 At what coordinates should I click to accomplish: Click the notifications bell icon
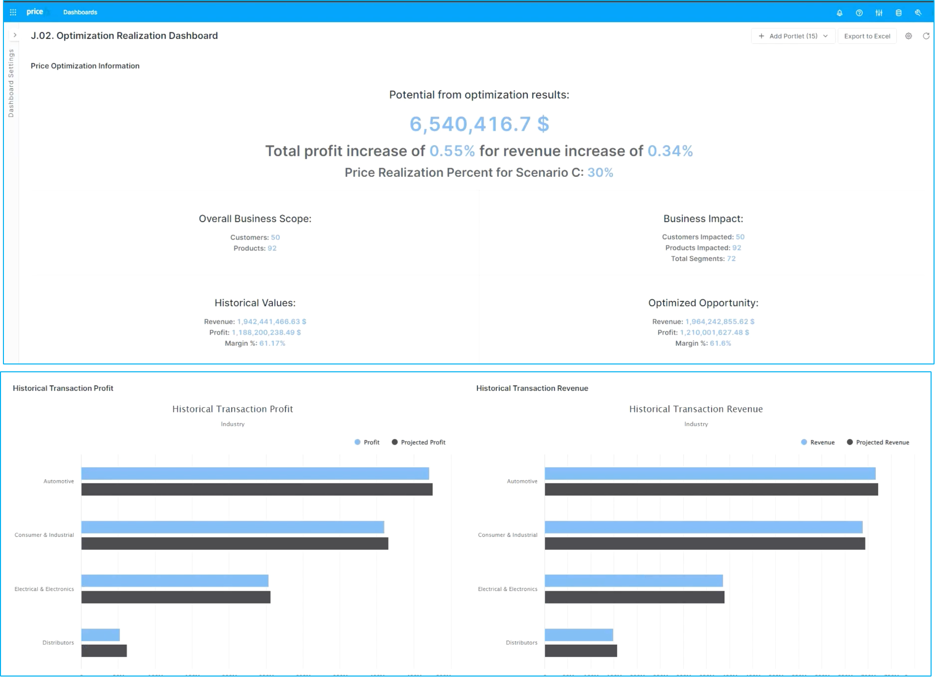(x=839, y=13)
